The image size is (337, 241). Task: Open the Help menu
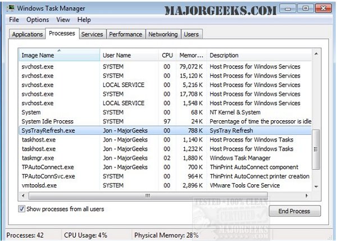84,20
